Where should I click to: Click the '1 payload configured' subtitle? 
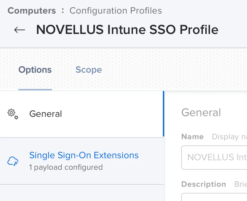(x=66, y=167)
